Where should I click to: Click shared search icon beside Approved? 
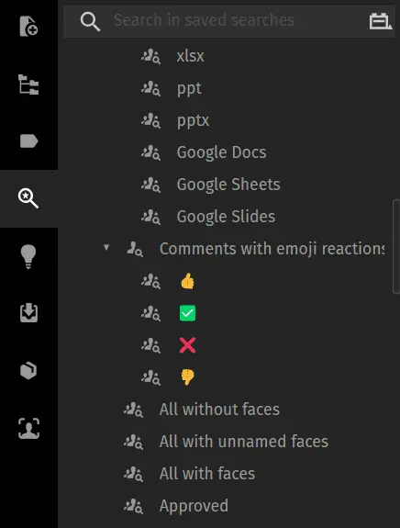pos(134,507)
